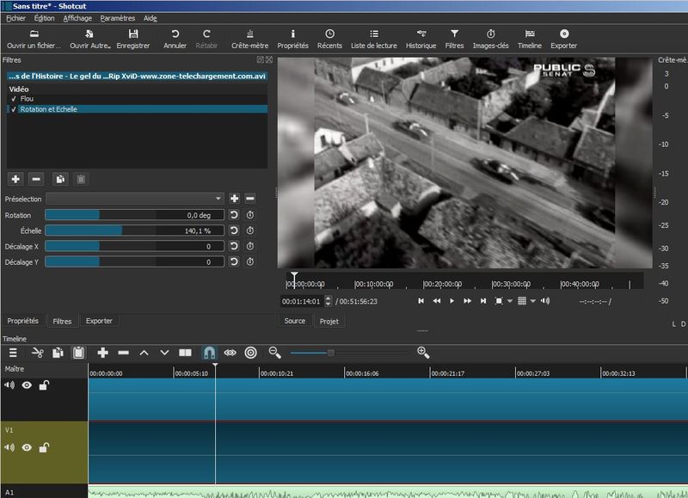Split the clip at the playhead
The width and height of the screenshot is (688, 498).
[185, 353]
